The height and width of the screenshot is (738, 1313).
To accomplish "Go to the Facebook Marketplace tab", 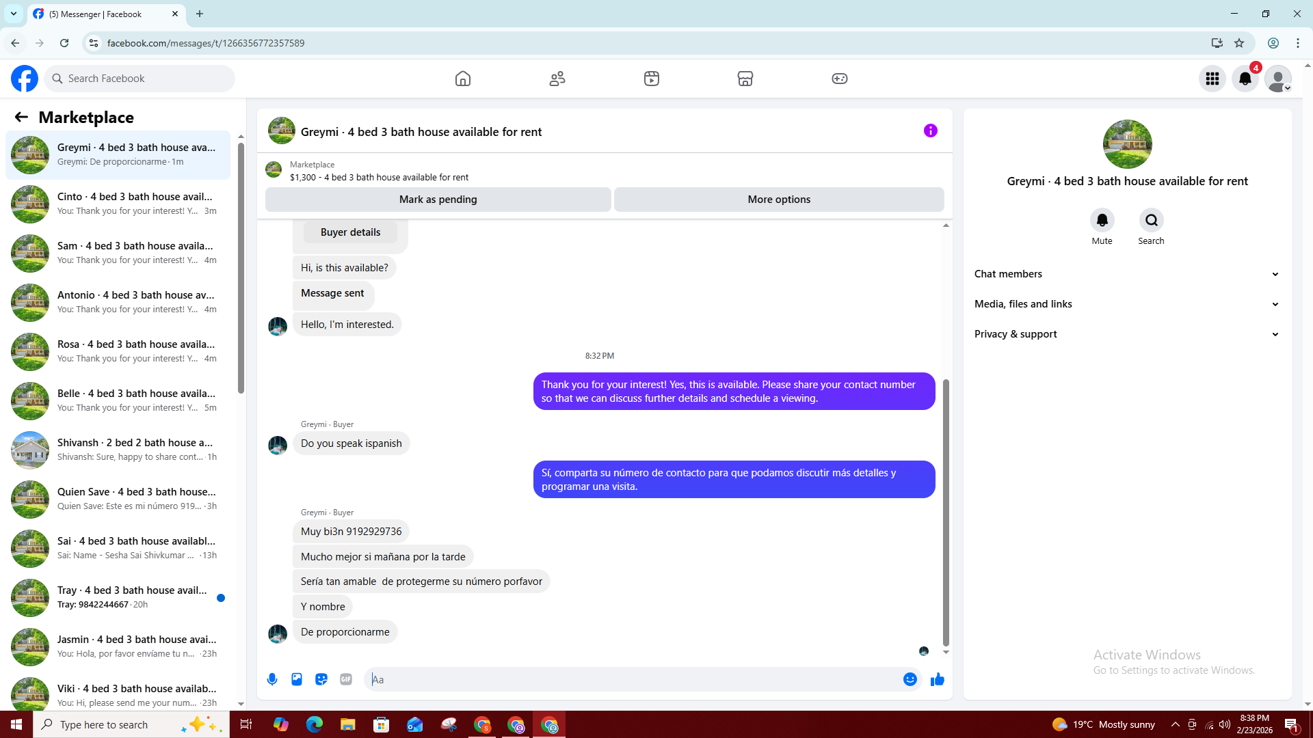I will click(x=745, y=79).
